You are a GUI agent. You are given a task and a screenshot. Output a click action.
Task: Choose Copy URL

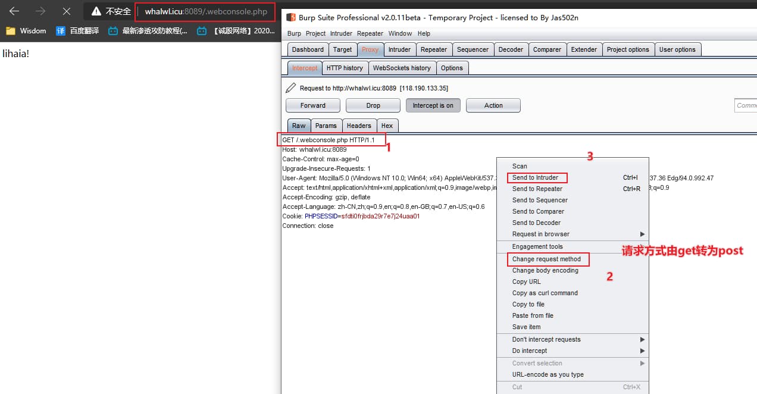coord(573,282)
